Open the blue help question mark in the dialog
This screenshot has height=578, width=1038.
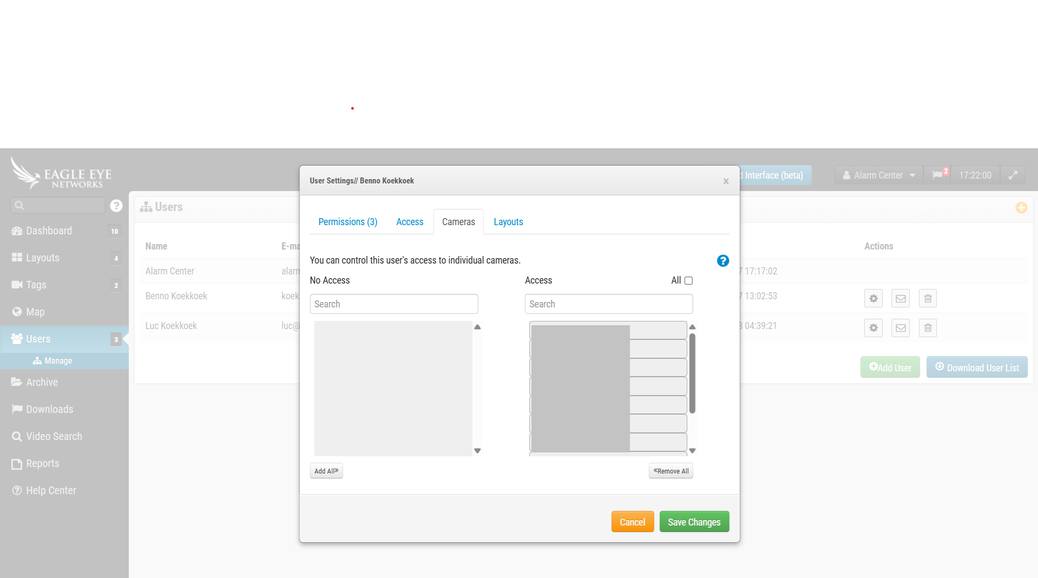[722, 260]
